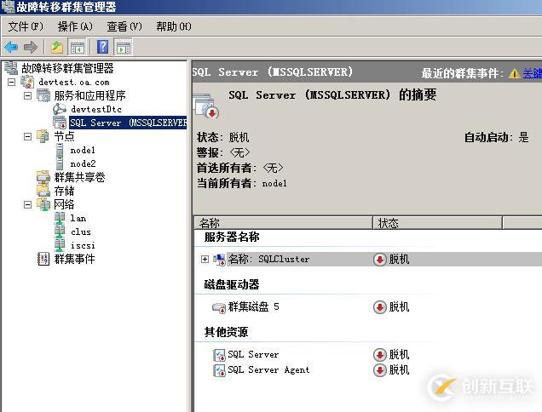Open the recent cluster events link
The width and height of the screenshot is (542, 412).
pos(532,73)
